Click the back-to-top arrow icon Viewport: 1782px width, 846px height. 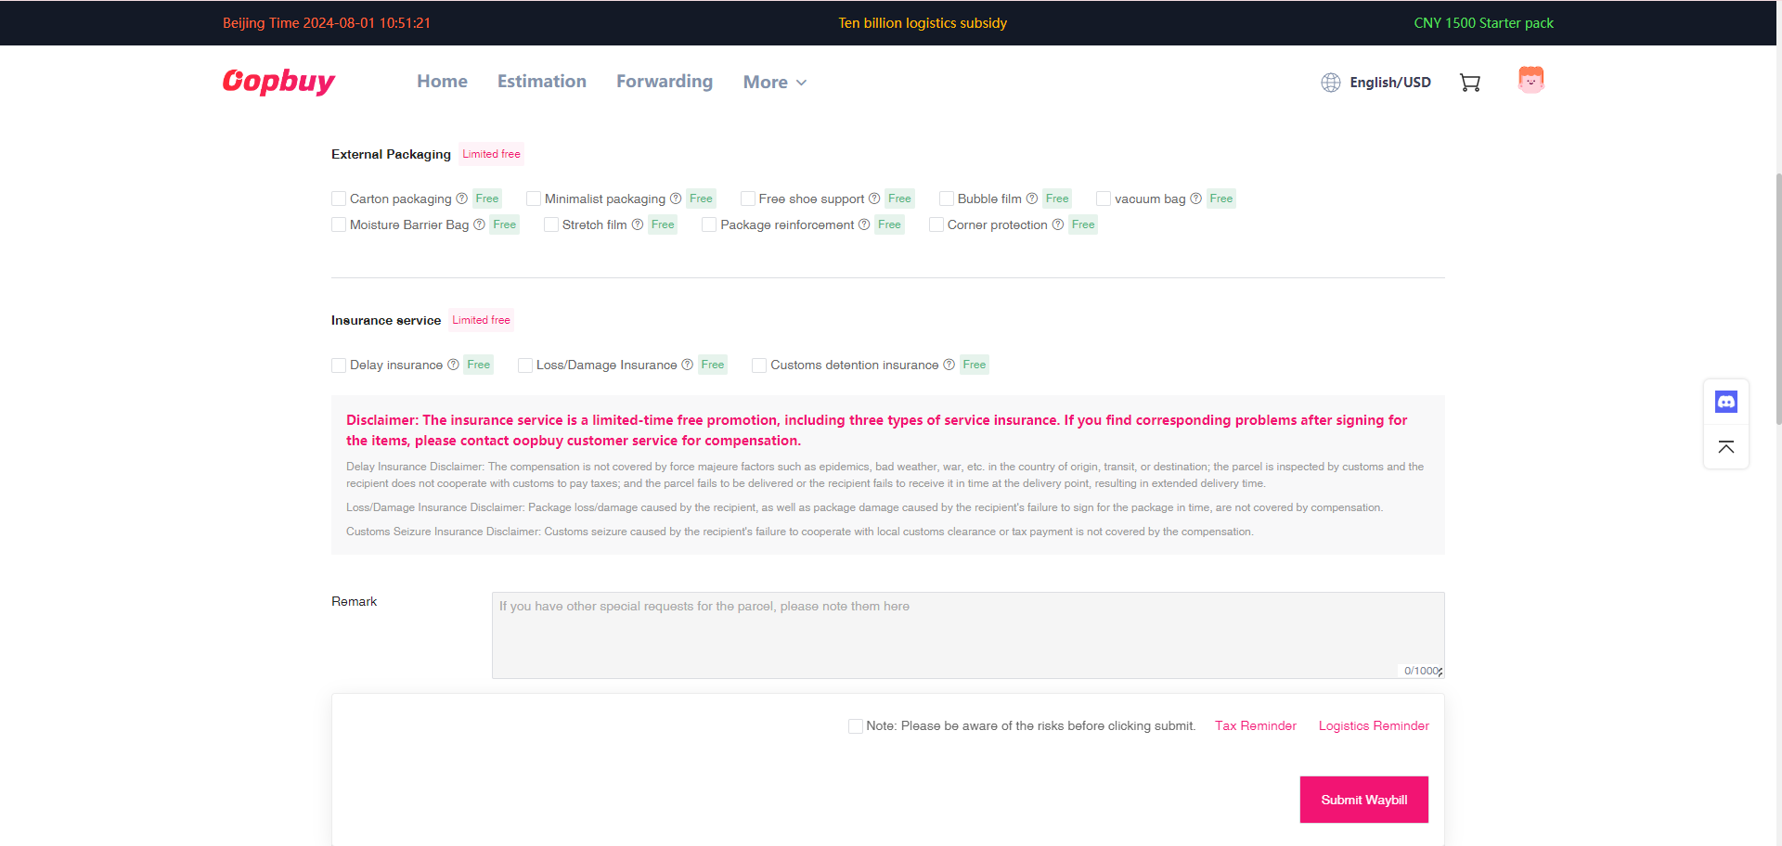pos(1725,447)
